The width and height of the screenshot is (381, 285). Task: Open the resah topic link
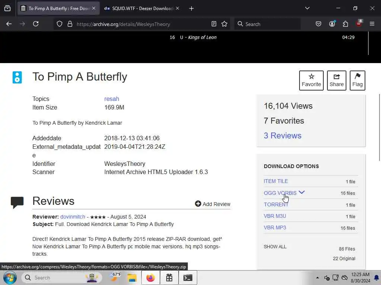pyautogui.click(x=112, y=99)
